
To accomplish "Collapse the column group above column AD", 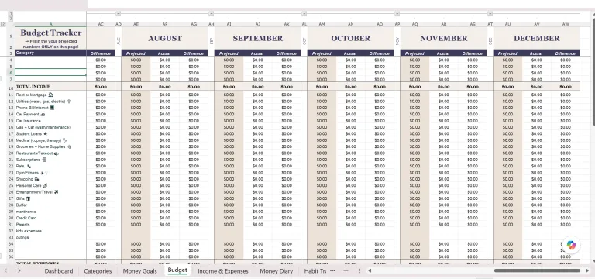I will (118, 14).
